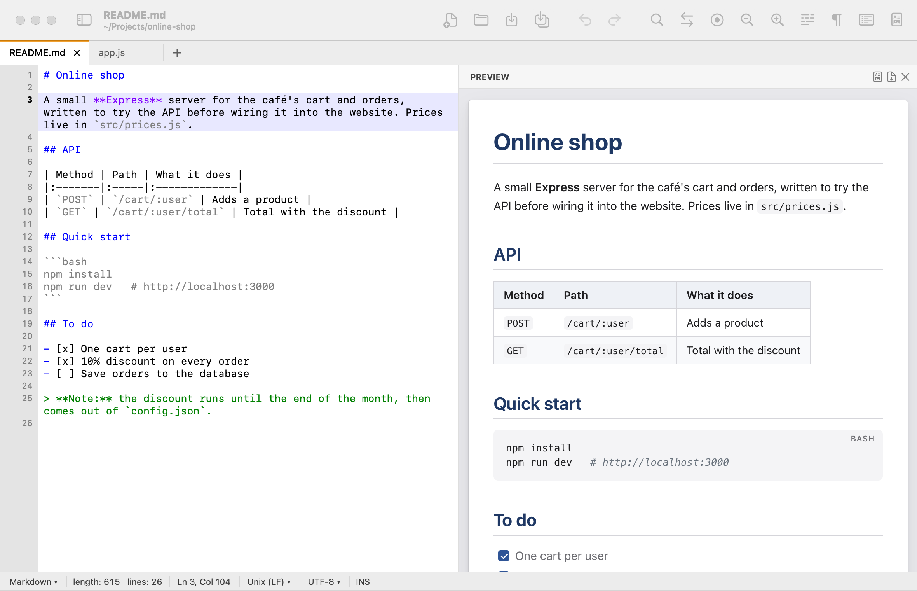Click the '## Quick start' heading in the editor

pos(87,237)
